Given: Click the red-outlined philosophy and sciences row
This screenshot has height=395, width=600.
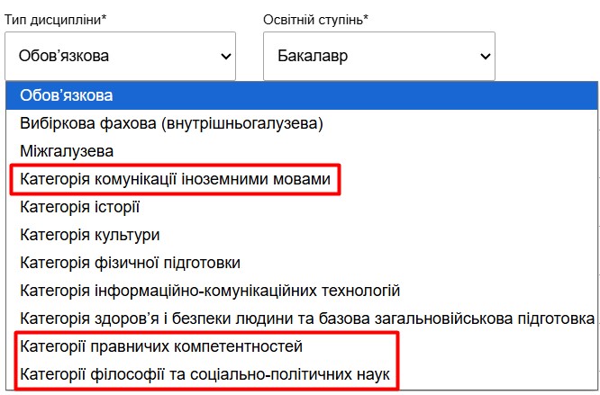Looking at the screenshot, I should point(205,373).
